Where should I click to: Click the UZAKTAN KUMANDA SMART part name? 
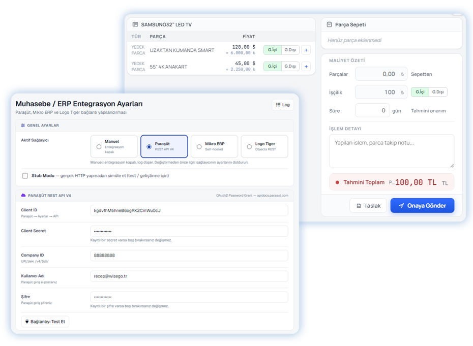(x=182, y=50)
